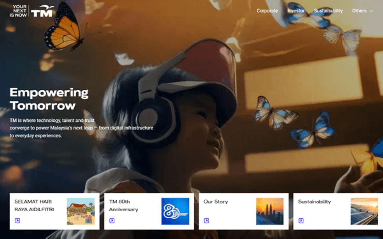Click the arrow icon on the Sustainability card

coord(301,221)
